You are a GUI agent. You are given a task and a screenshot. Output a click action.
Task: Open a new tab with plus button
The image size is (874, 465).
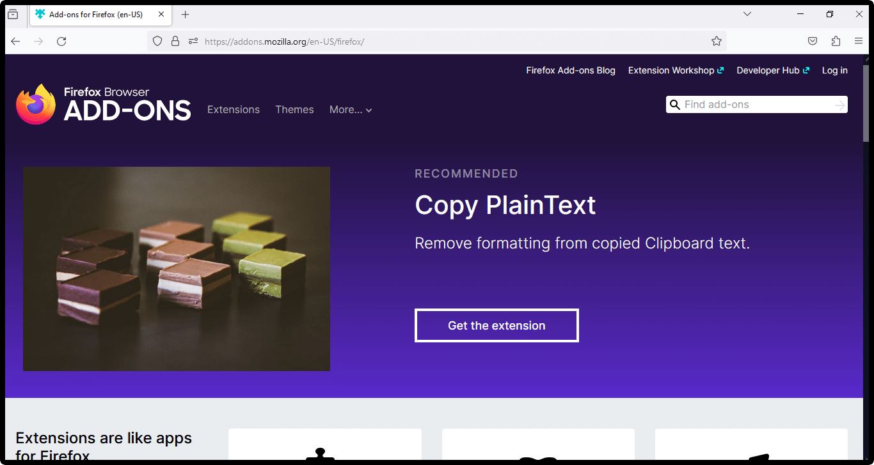tap(186, 14)
